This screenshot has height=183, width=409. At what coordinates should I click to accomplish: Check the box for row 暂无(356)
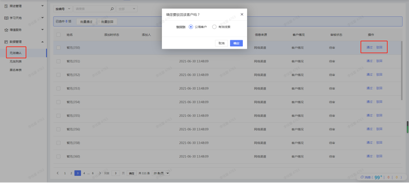tap(58, 129)
